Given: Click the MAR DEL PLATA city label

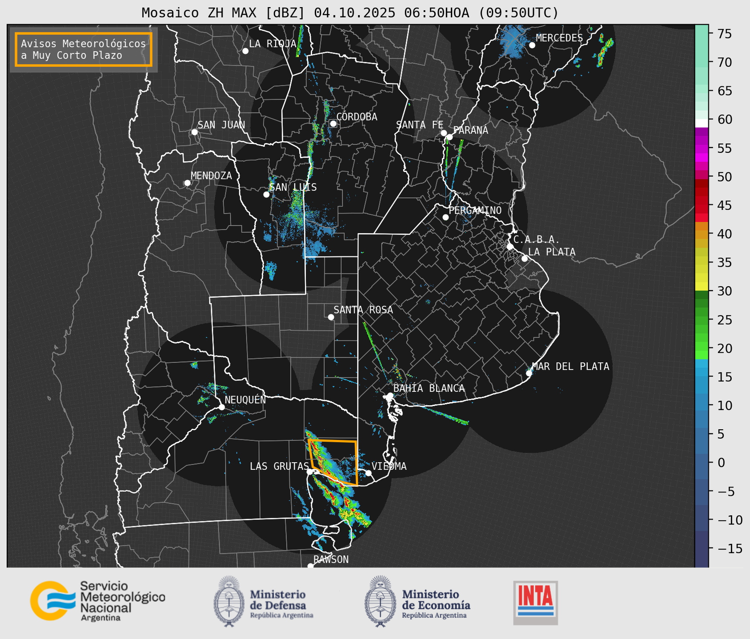Looking at the screenshot, I should point(570,367).
